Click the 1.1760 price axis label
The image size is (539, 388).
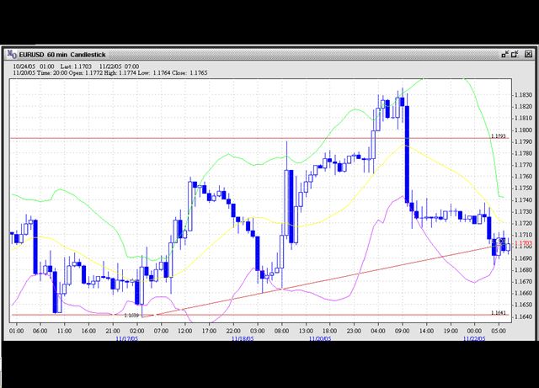522,177
